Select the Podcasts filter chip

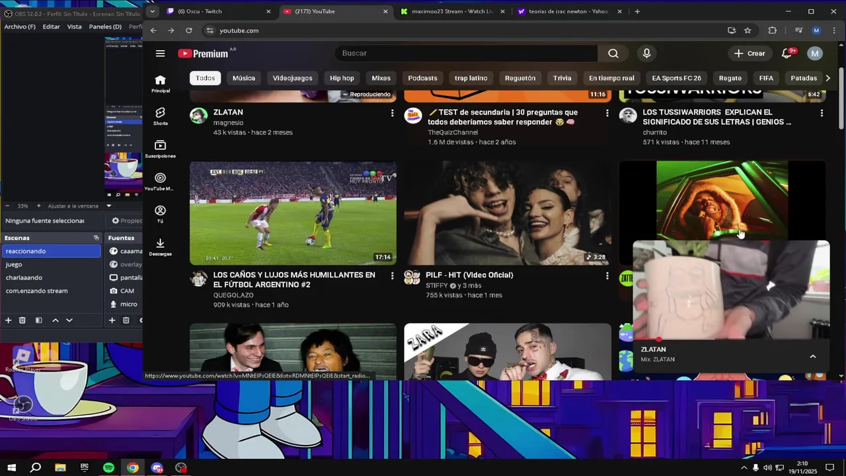[x=422, y=78]
